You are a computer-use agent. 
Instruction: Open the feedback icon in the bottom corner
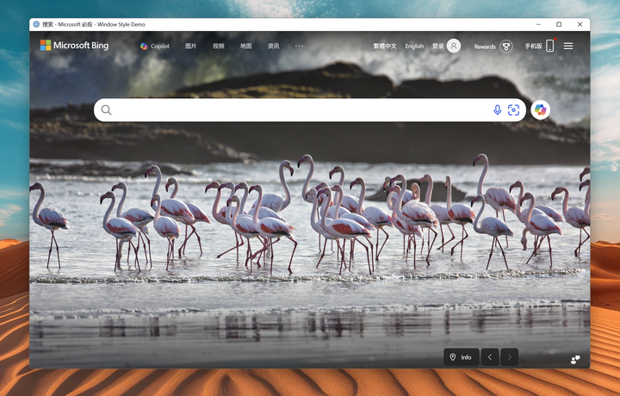(x=575, y=359)
